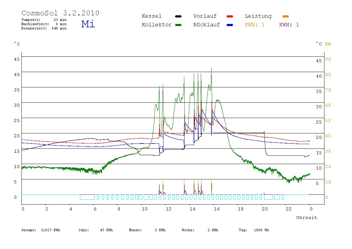Click the '1806 Wh' day value
The image size is (352, 249).
[261, 230]
